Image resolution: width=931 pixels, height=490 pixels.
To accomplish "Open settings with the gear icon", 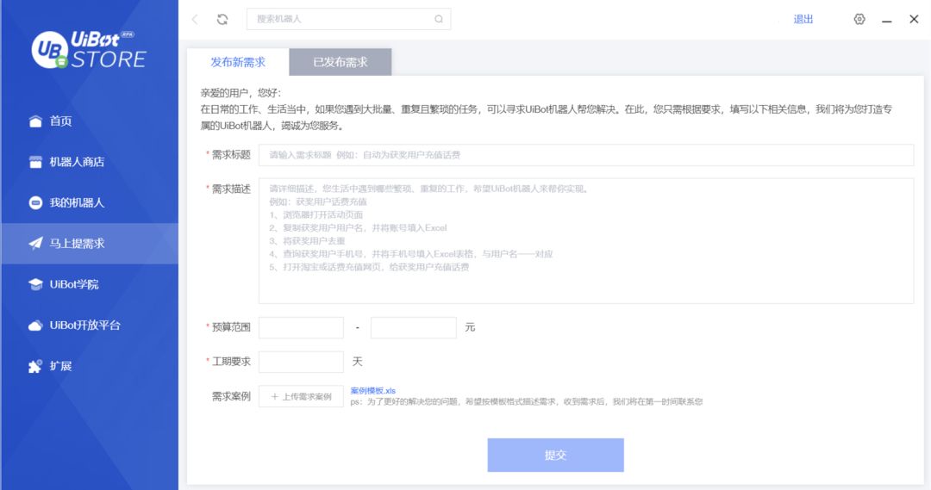I will 859,19.
